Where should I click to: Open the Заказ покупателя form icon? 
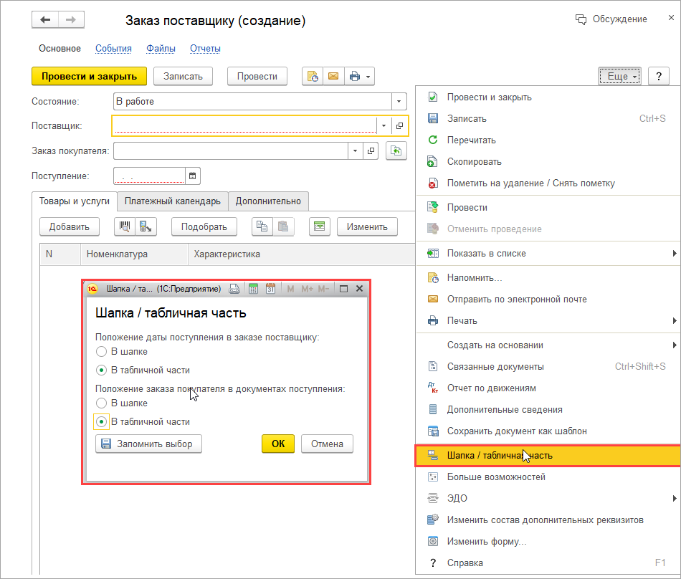371,151
